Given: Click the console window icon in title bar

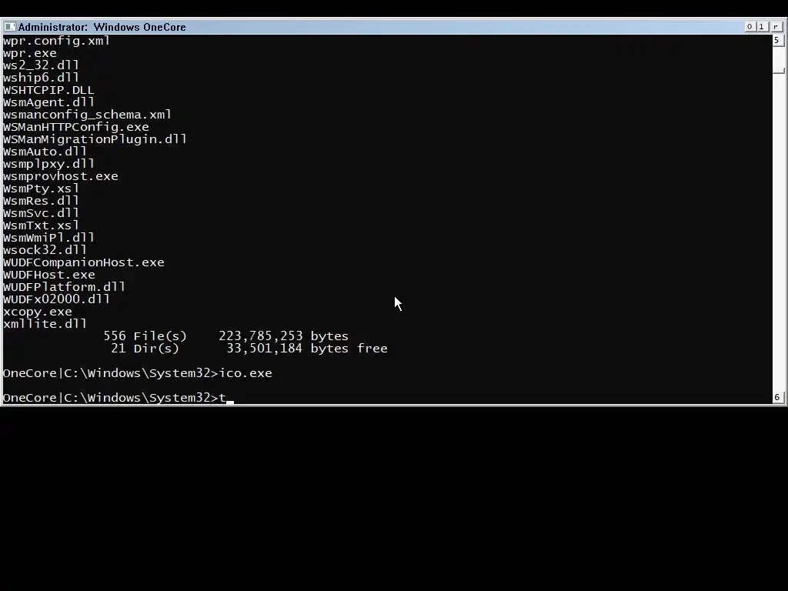Looking at the screenshot, I should 9,27.
